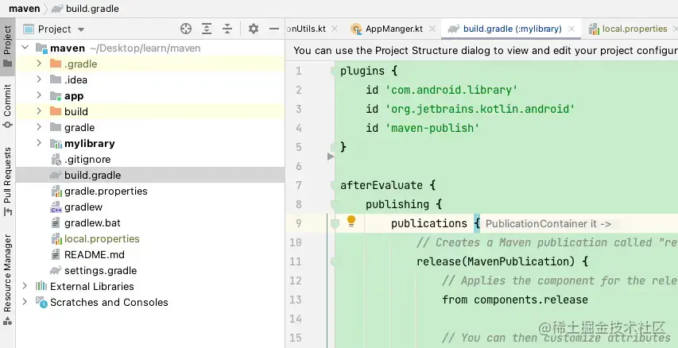Click the Expand All icon in Project panel
The image size is (678, 348).
click(x=207, y=29)
